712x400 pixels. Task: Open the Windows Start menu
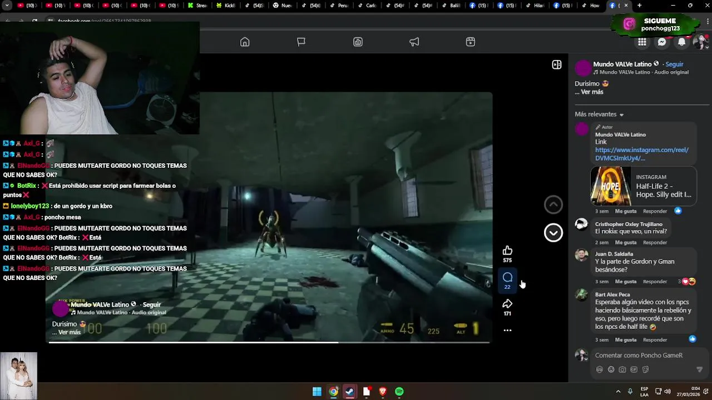coord(317,392)
